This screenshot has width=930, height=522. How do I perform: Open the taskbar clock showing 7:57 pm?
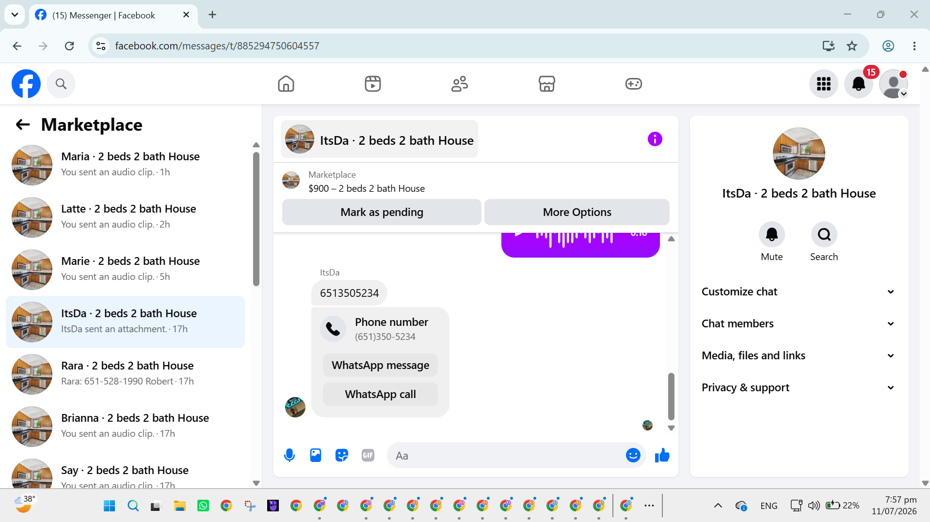894,506
